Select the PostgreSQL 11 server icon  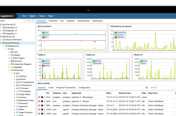tap(3, 33)
